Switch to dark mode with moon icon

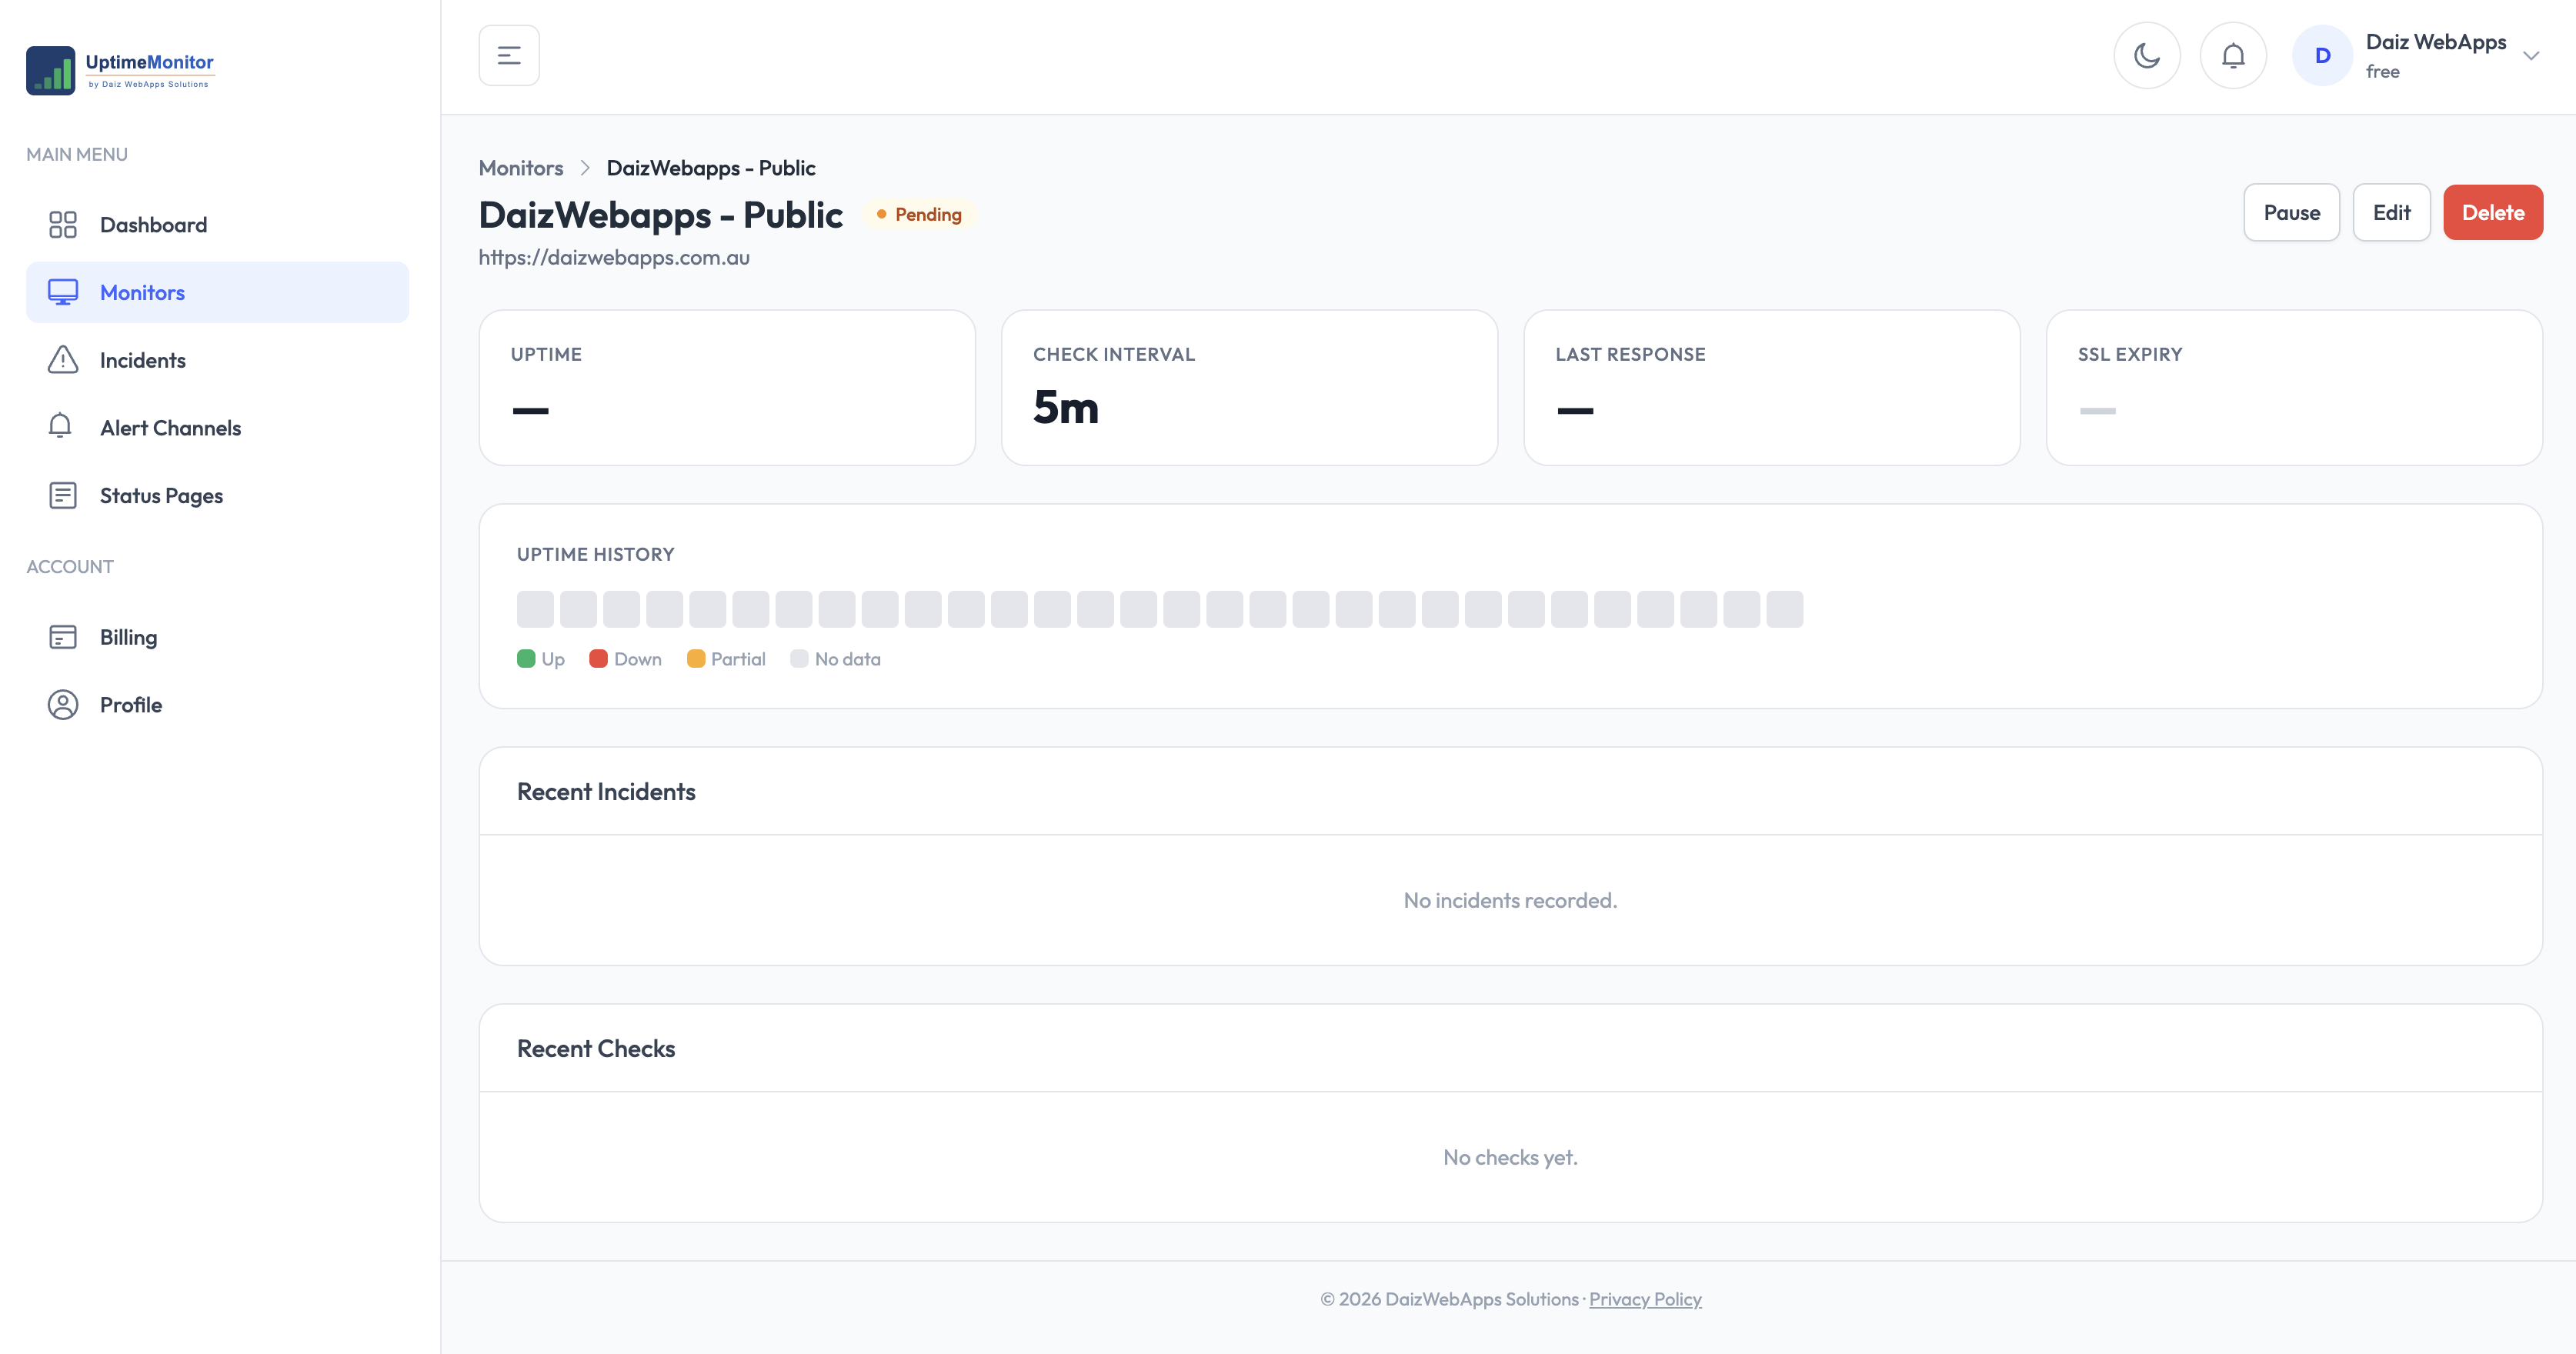pos(2147,55)
